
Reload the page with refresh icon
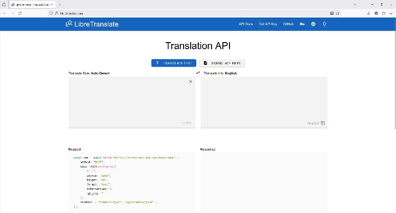tap(20, 13)
